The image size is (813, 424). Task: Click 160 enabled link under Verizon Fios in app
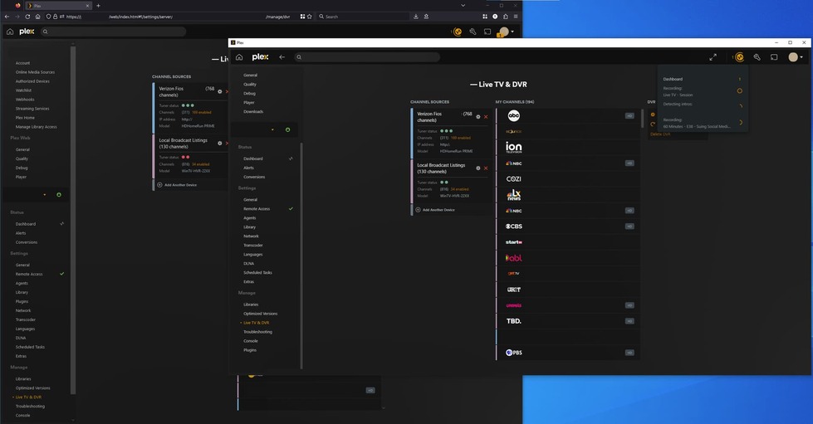coord(460,138)
